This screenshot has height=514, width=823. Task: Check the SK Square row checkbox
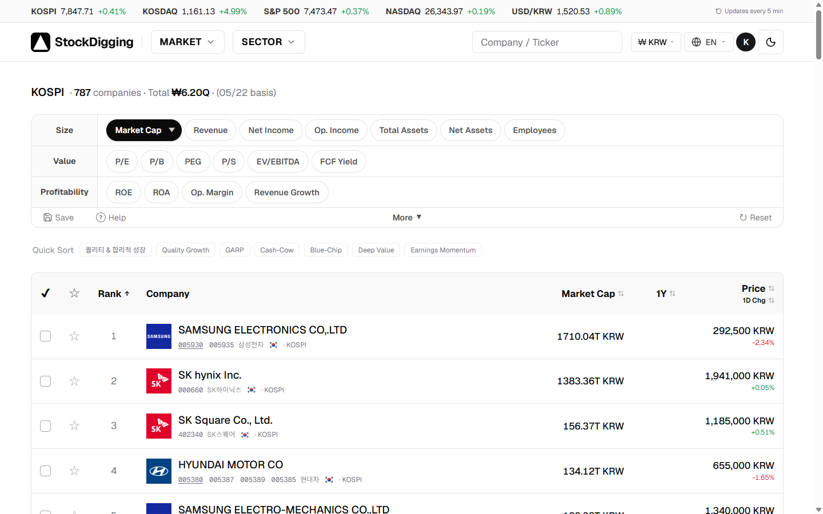tap(46, 426)
